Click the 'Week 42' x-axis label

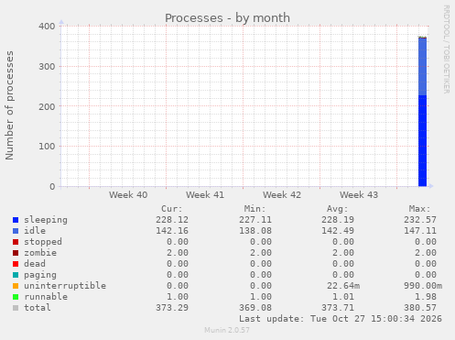(282, 195)
